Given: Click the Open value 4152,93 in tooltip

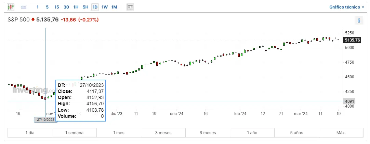Looking at the screenshot, I should tap(95, 97).
